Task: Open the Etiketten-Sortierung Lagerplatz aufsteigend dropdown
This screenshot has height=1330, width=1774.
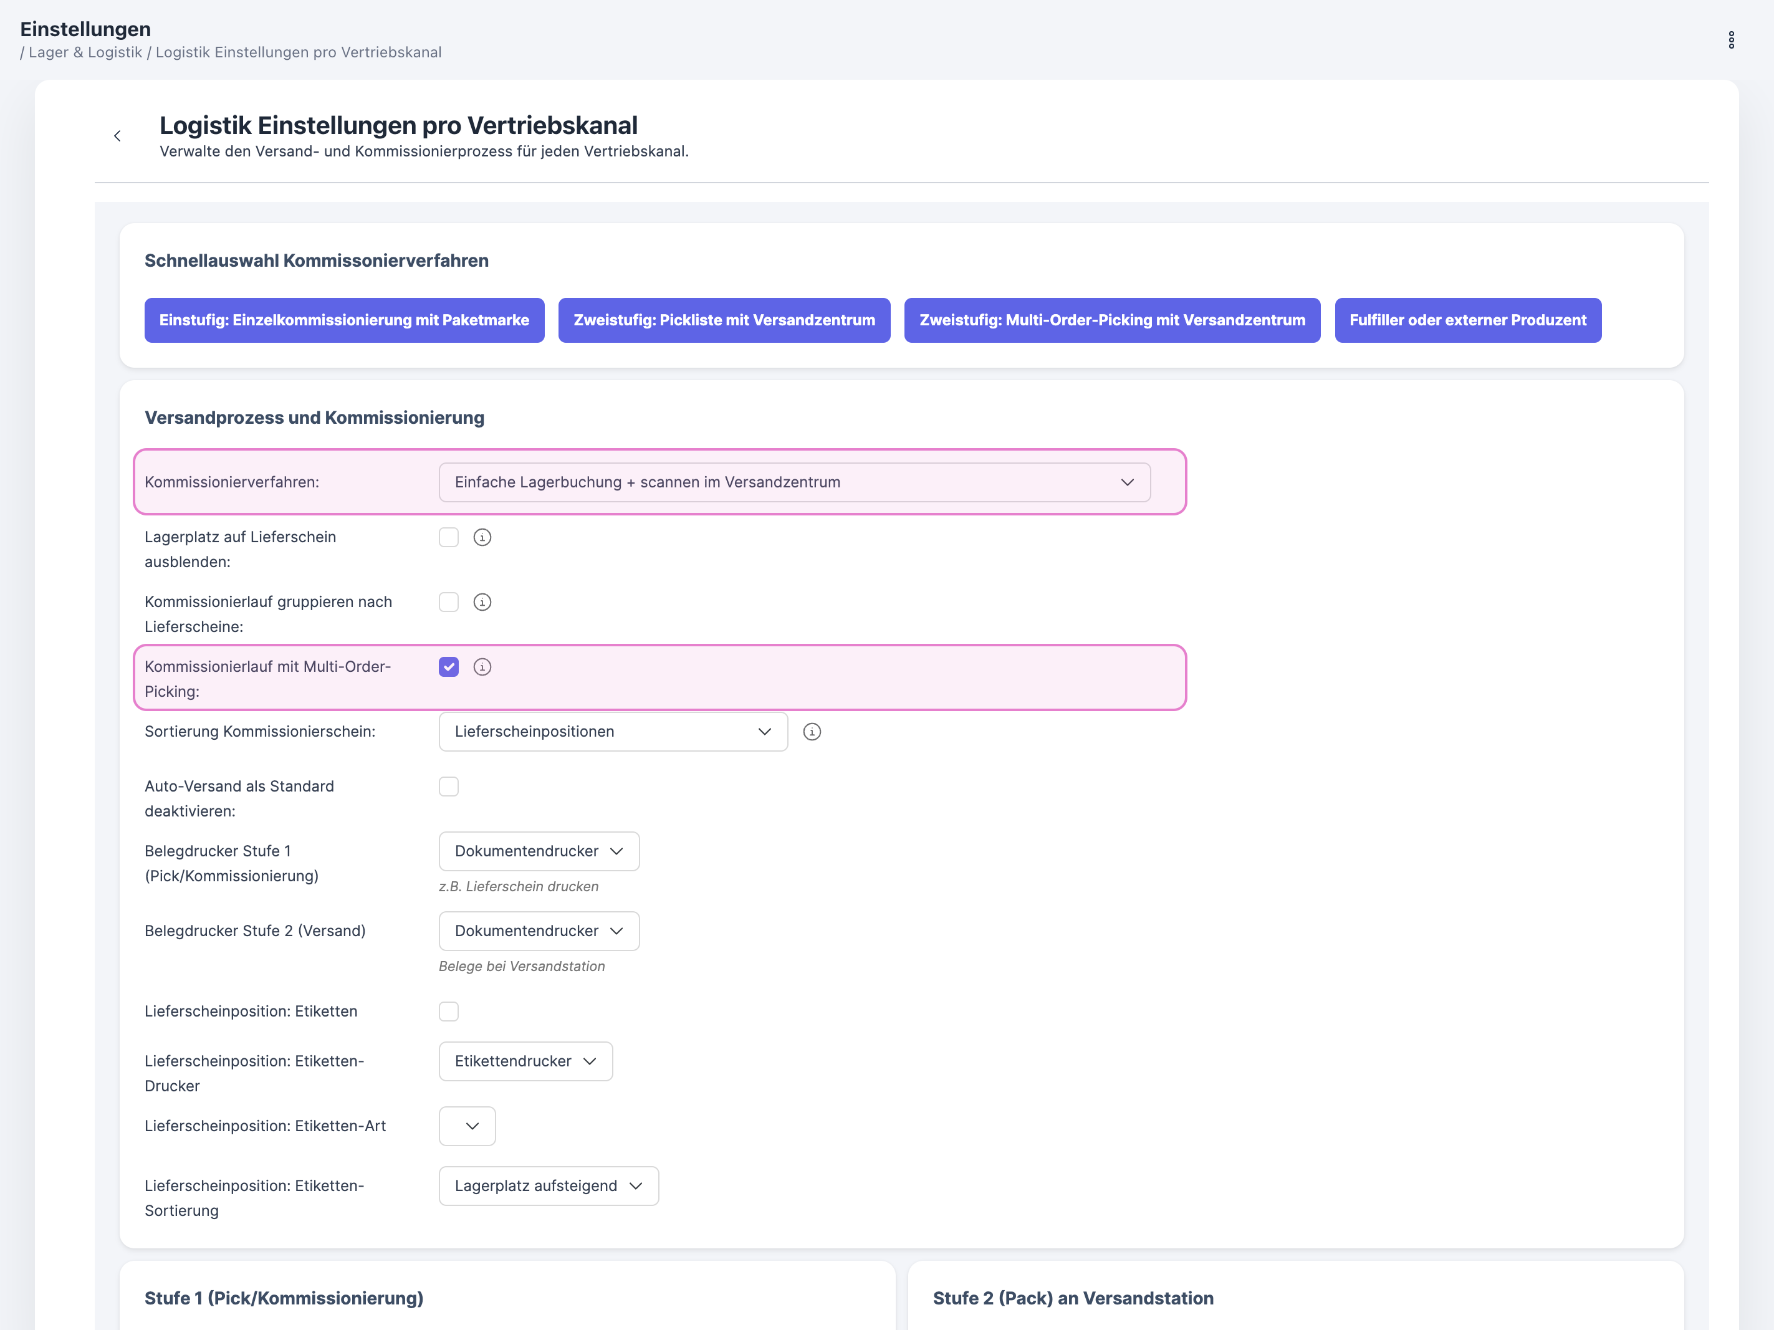Action: click(x=549, y=1187)
